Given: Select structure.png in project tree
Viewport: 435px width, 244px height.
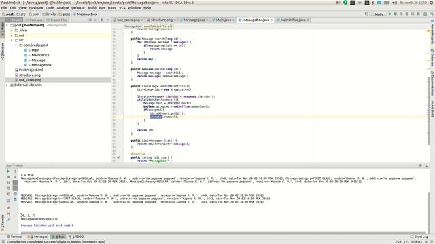Looking at the screenshot, I should [29, 75].
